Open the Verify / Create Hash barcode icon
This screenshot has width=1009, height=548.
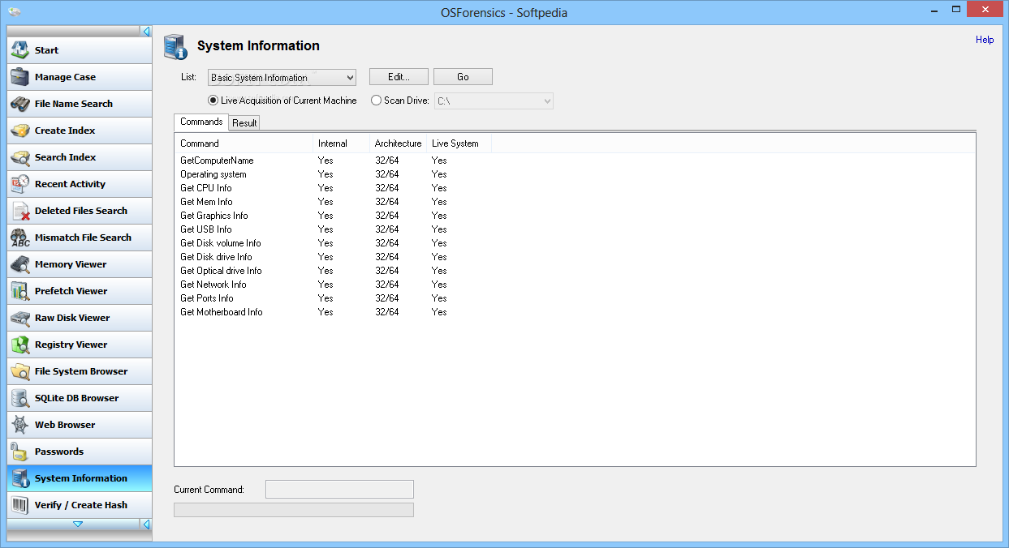tap(20, 505)
